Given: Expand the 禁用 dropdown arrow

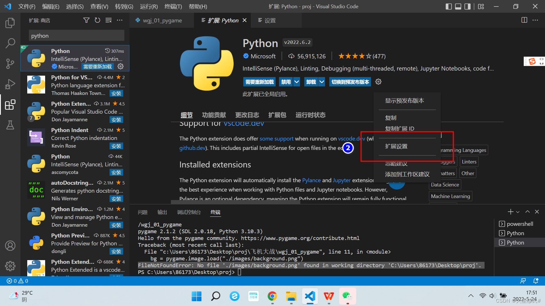Looking at the screenshot, I should click(297, 82).
